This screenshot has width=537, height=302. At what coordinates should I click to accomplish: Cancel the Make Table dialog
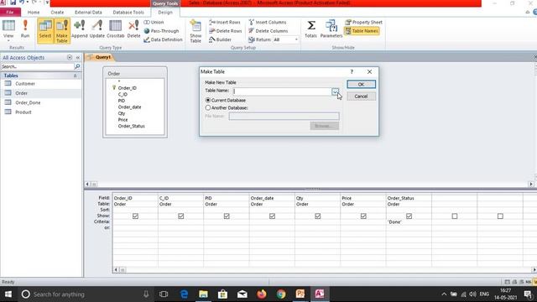click(x=361, y=96)
